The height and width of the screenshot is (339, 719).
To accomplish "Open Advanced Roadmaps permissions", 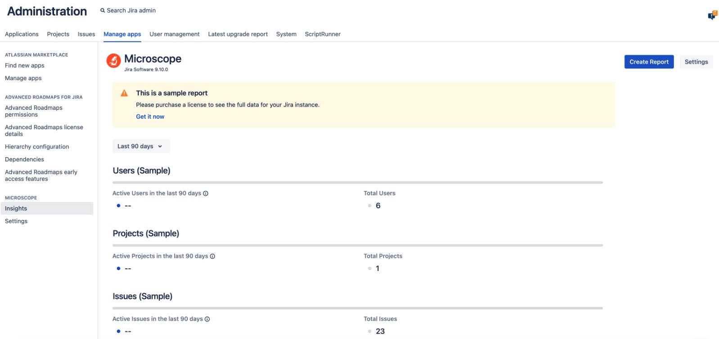I will (x=34, y=111).
